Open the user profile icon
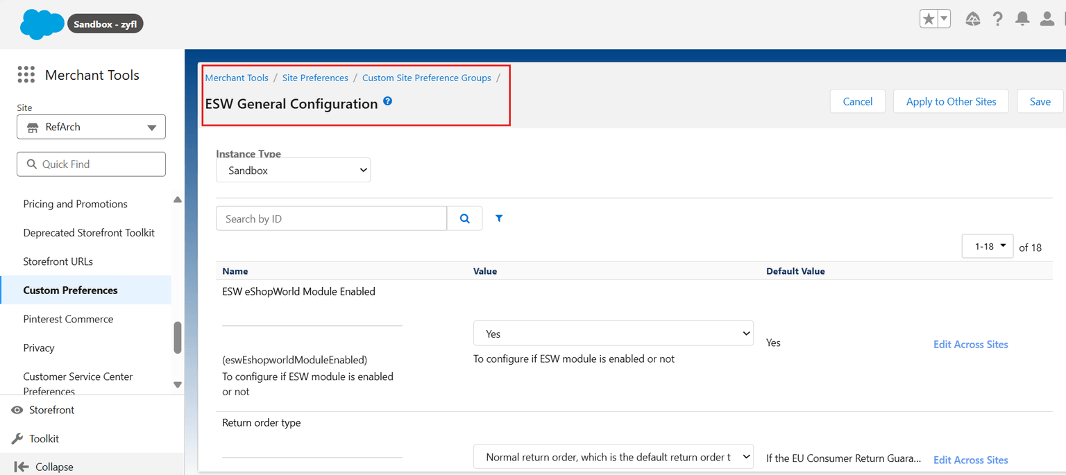This screenshot has height=475, width=1066. click(1047, 19)
